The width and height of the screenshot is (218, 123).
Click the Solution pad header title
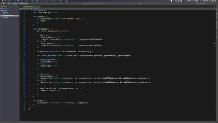coord(4,7)
